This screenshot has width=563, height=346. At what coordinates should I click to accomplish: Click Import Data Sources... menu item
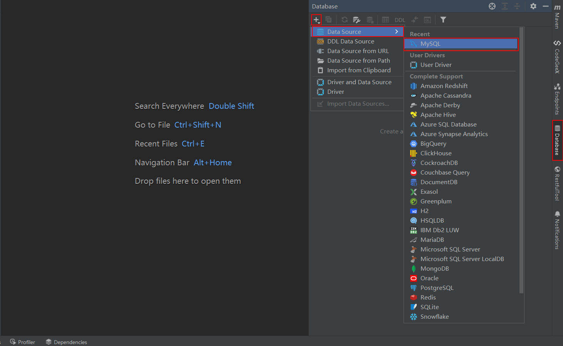pos(357,103)
